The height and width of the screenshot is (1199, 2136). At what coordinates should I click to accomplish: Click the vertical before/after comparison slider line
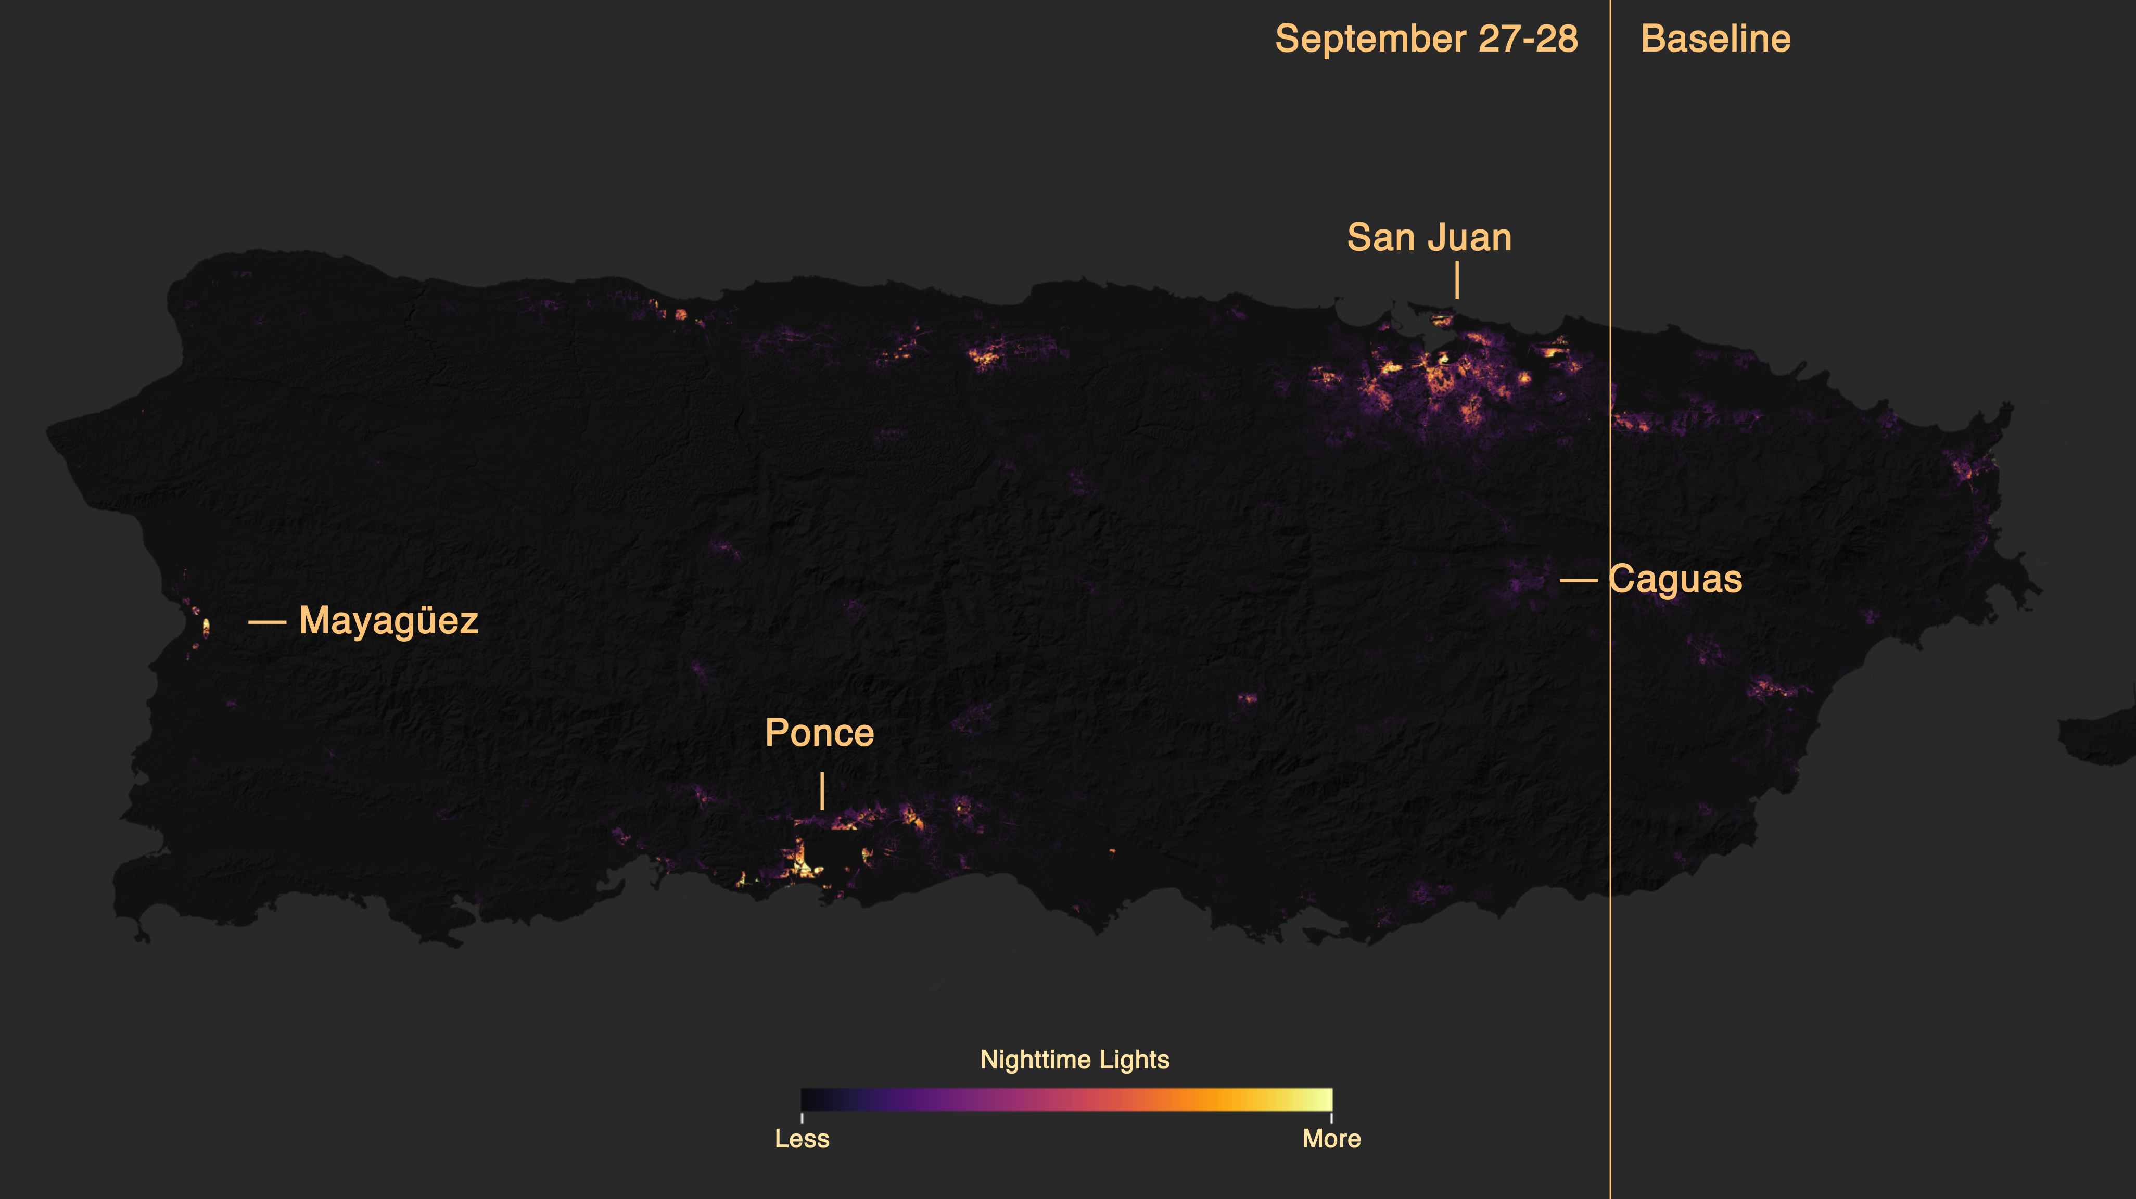coord(1609,599)
